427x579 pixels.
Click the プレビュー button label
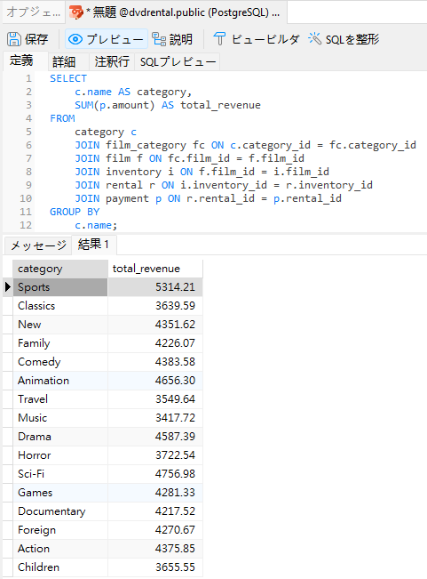pyautogui.click(x=115, y=39)
